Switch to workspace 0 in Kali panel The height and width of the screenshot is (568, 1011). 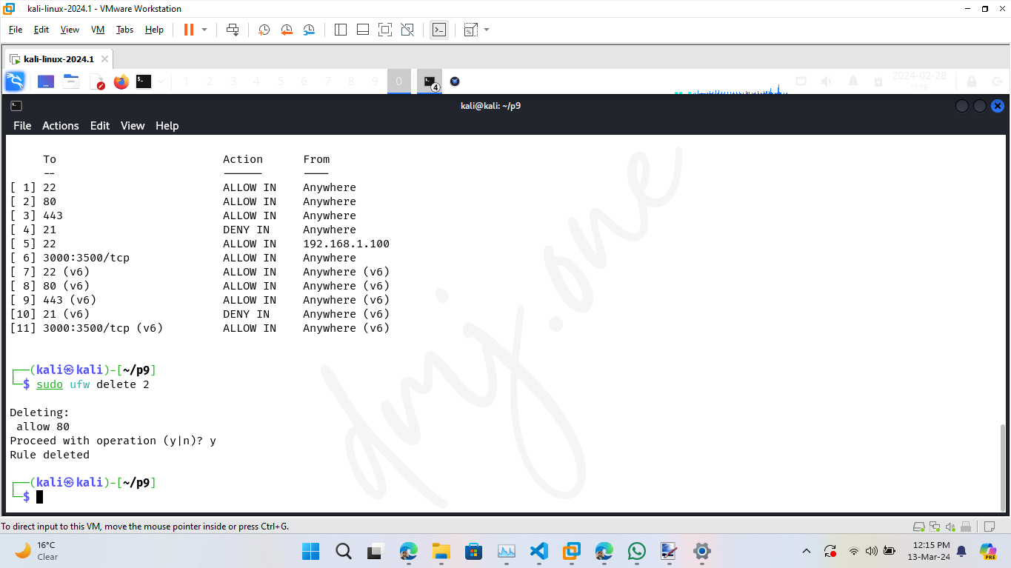tap(398, 81)
